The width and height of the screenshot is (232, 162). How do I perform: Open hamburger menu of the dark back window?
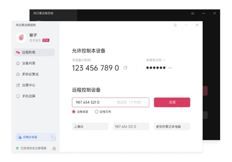tap(193, 13)
